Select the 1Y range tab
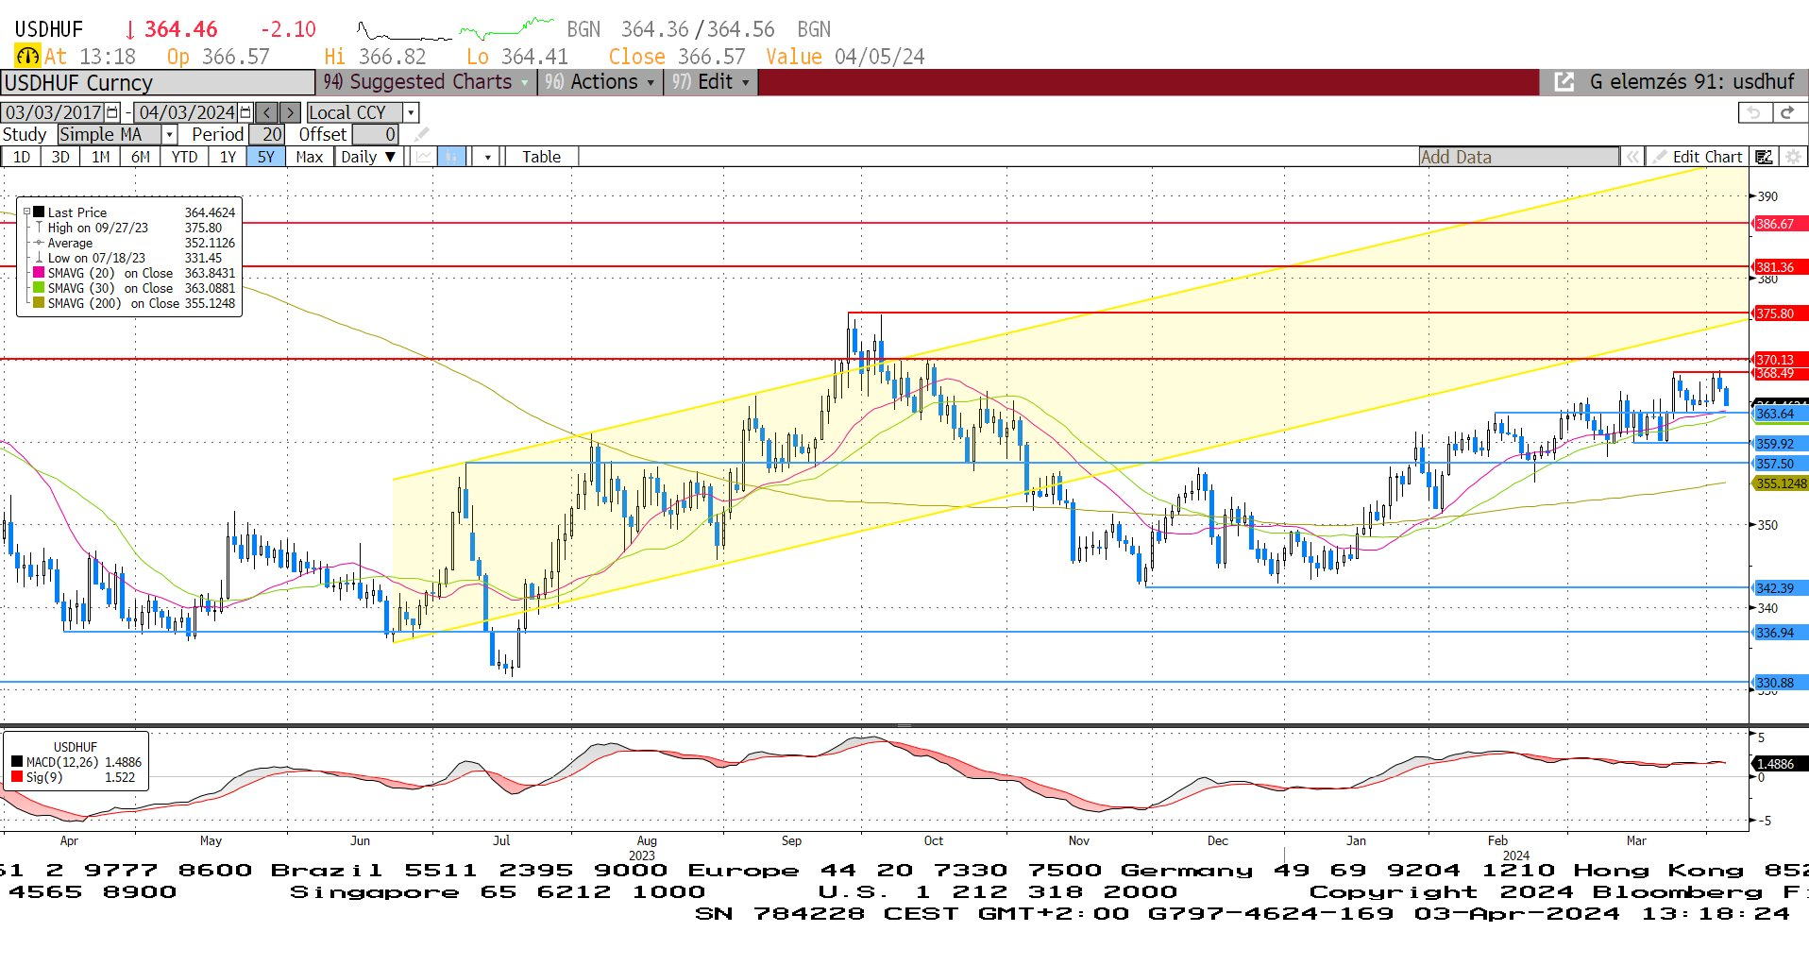This screenshot has width=1809, height=966. pyautogui.click(x=228, y=157)
